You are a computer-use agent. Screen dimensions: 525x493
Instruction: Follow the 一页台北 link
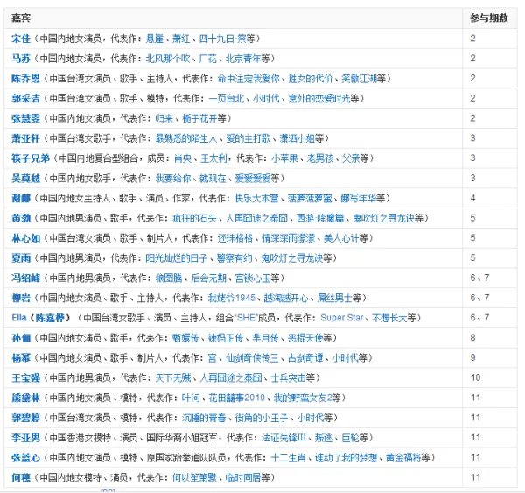coord(227,99)
